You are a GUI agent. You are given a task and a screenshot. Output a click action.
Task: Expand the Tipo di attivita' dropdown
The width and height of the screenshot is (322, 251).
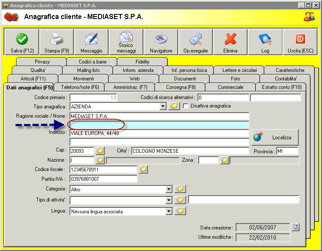169,200
